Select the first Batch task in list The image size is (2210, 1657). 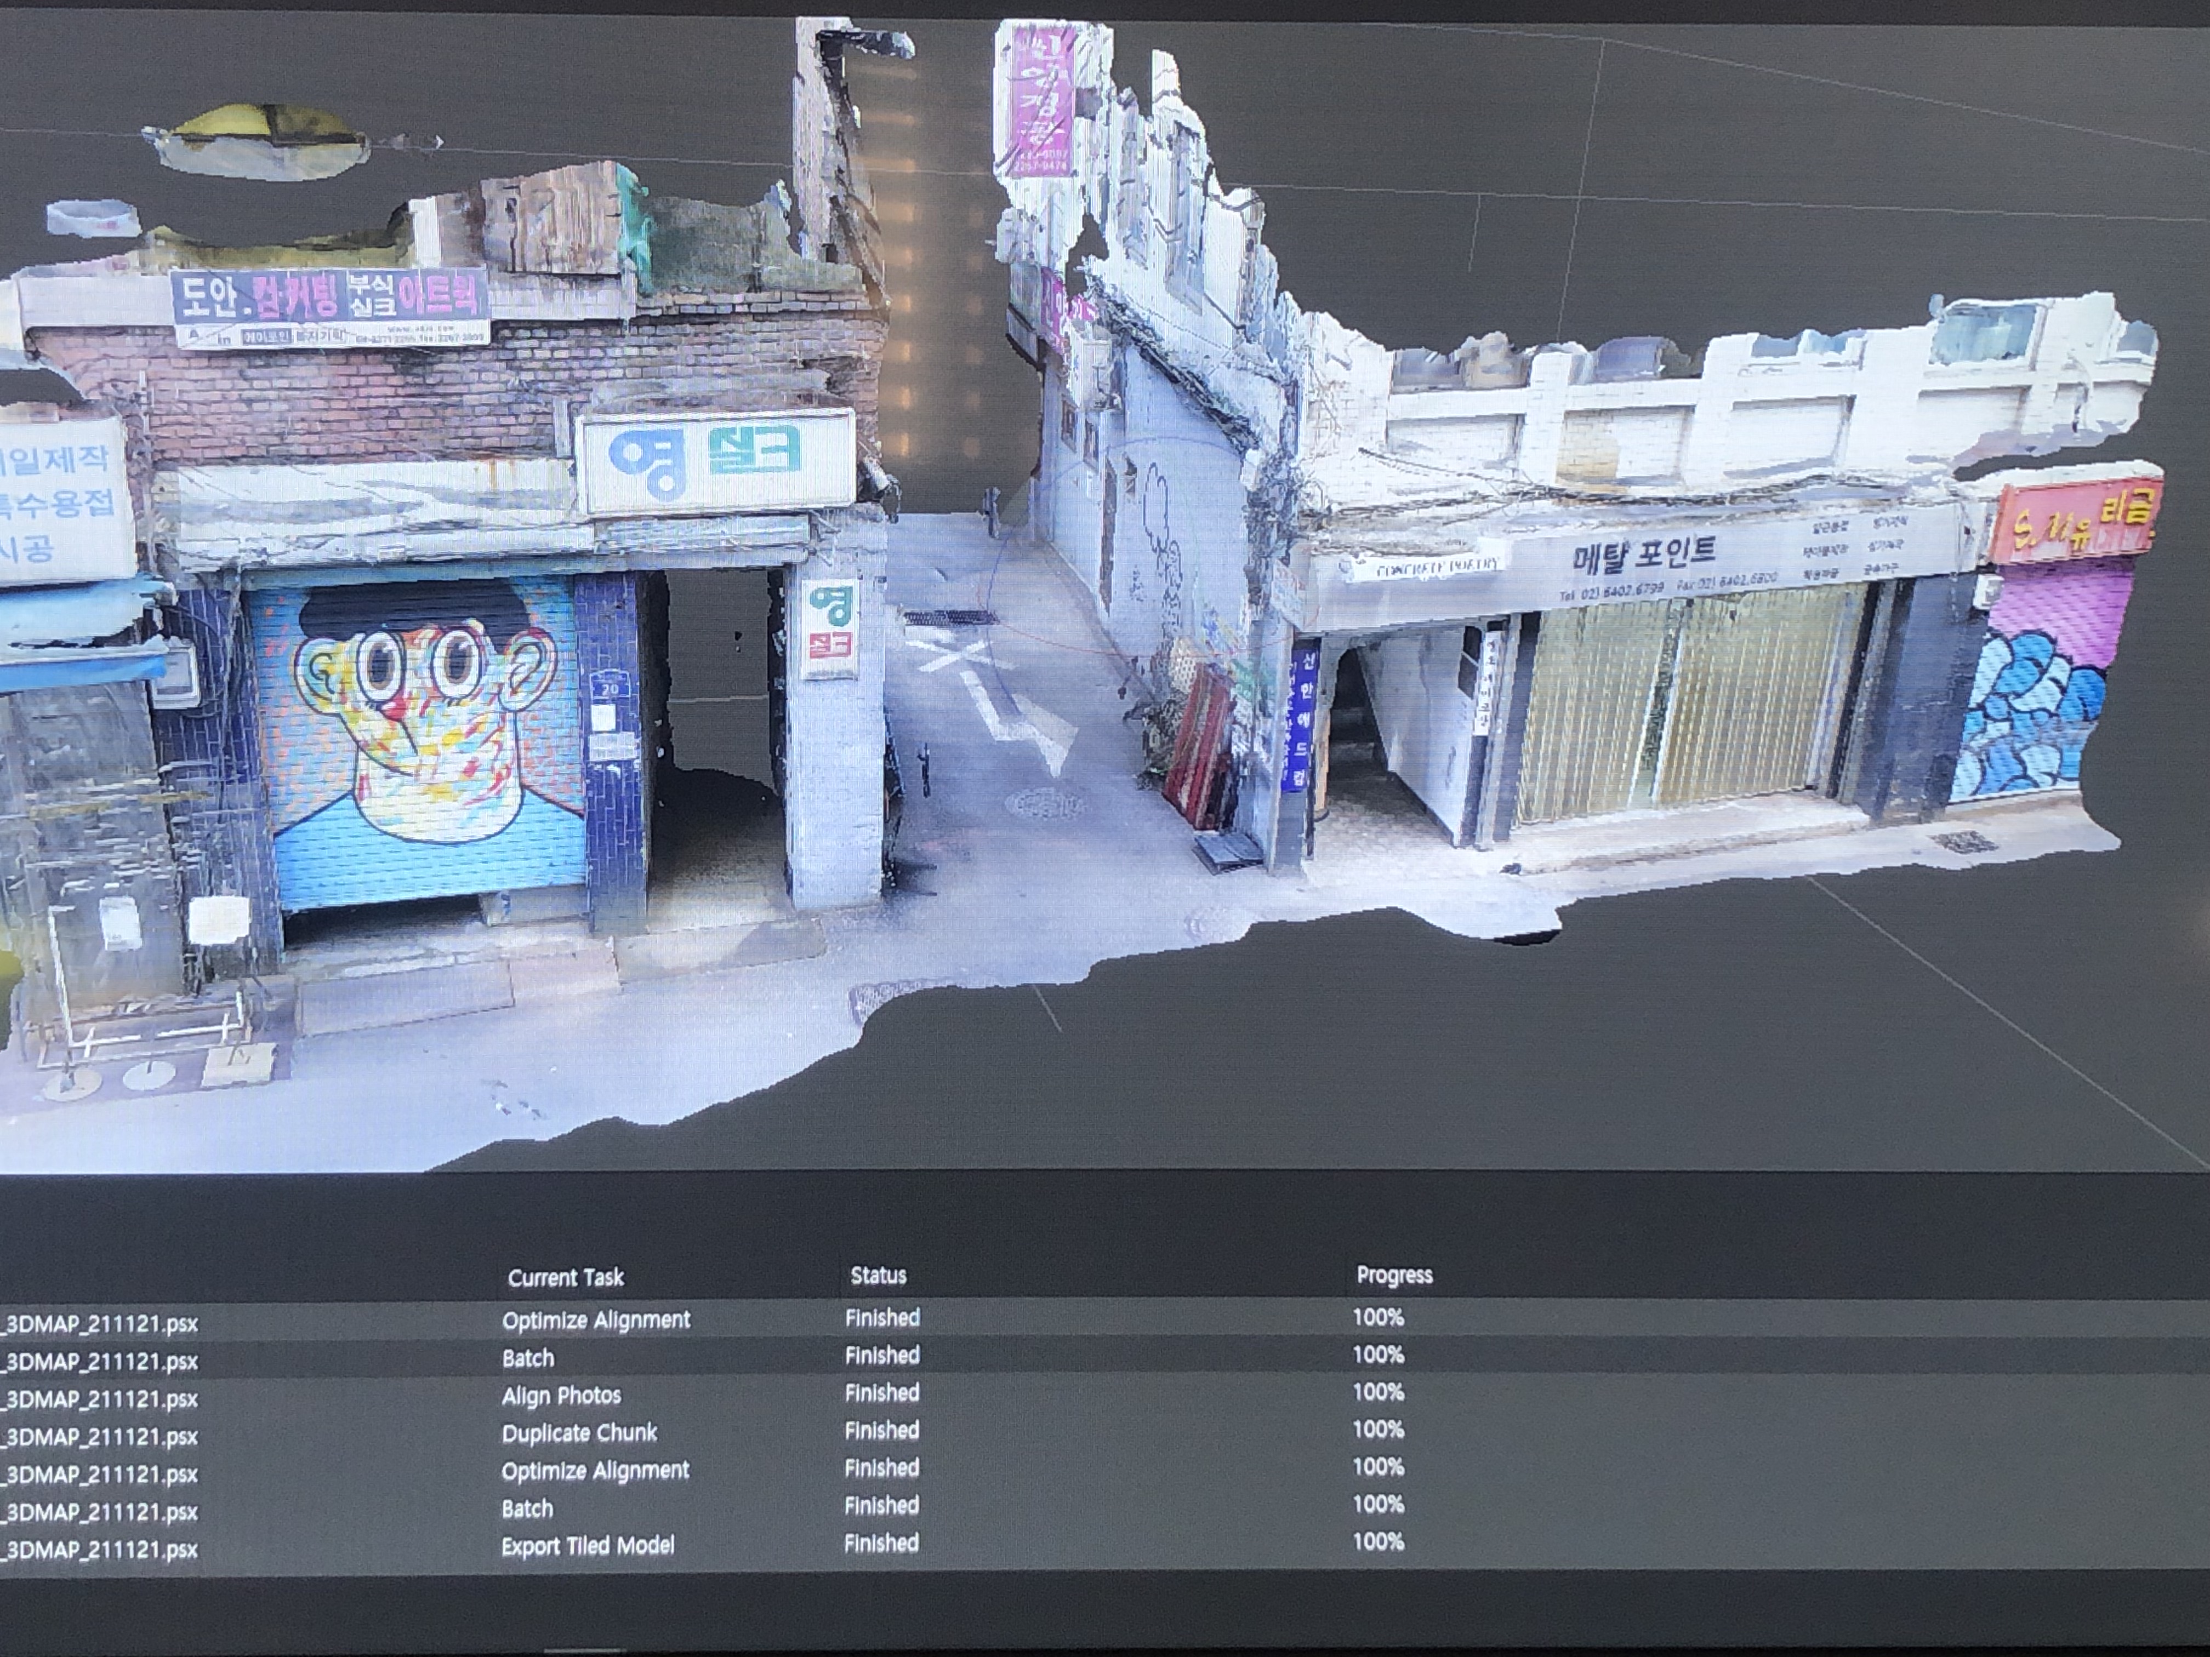click(x=527, y=1358)
